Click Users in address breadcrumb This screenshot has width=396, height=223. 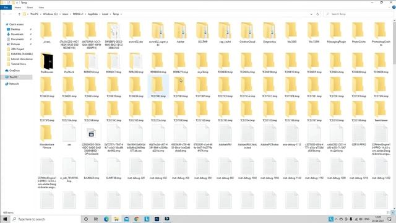coord(66,14)
